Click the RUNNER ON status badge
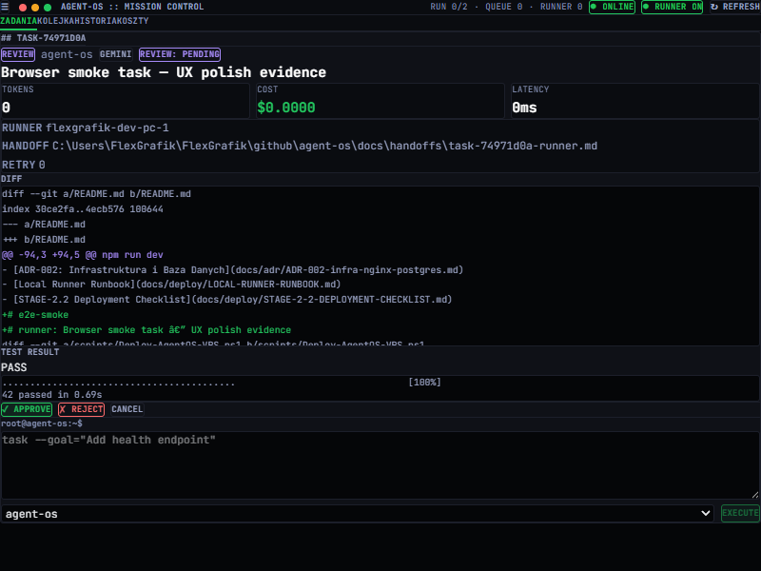This screenshot has height=571, width=761. coord(673,7)
